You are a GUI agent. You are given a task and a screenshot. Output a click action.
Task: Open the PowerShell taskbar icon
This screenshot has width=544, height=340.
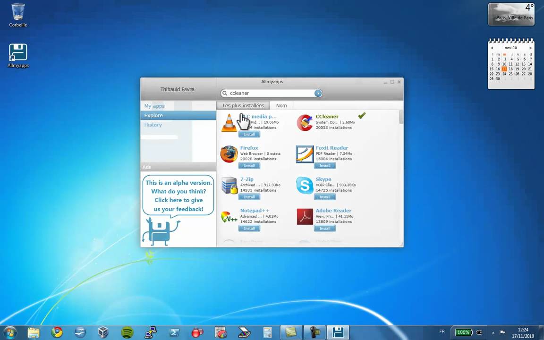point(174,332)
